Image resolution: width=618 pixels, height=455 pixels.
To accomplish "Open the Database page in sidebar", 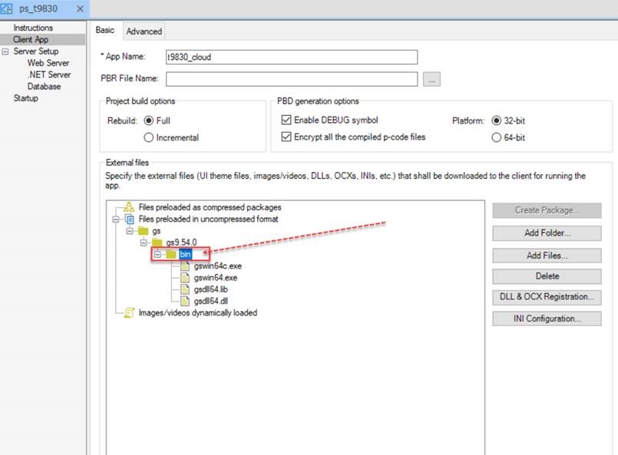I will (x=44, y=87).
